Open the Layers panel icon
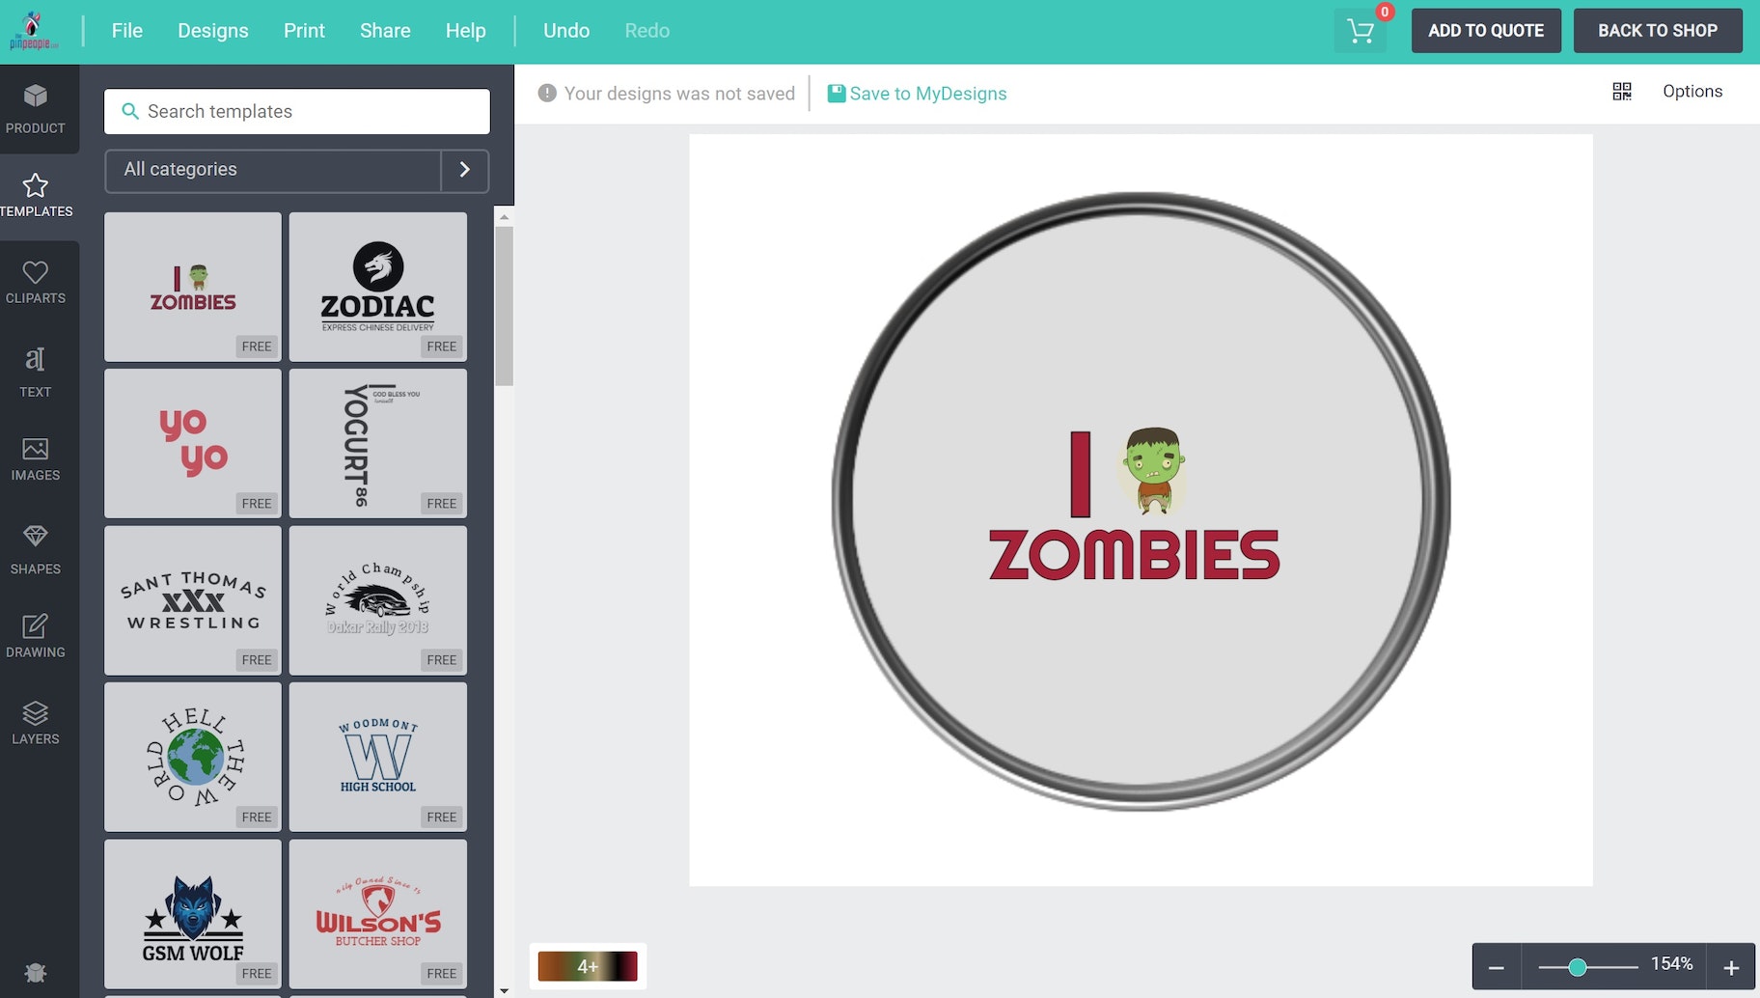Viewport: 1760px width, 998px height. [36, 713]
